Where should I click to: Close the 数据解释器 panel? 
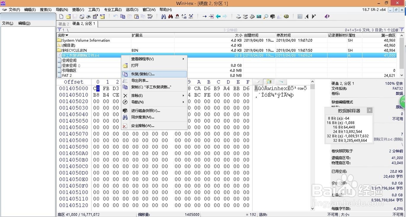369,110
